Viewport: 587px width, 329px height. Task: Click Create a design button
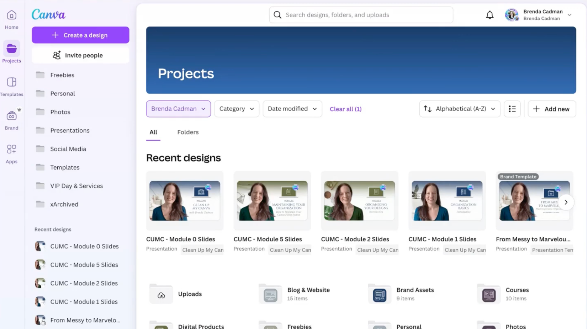[80, 35]
